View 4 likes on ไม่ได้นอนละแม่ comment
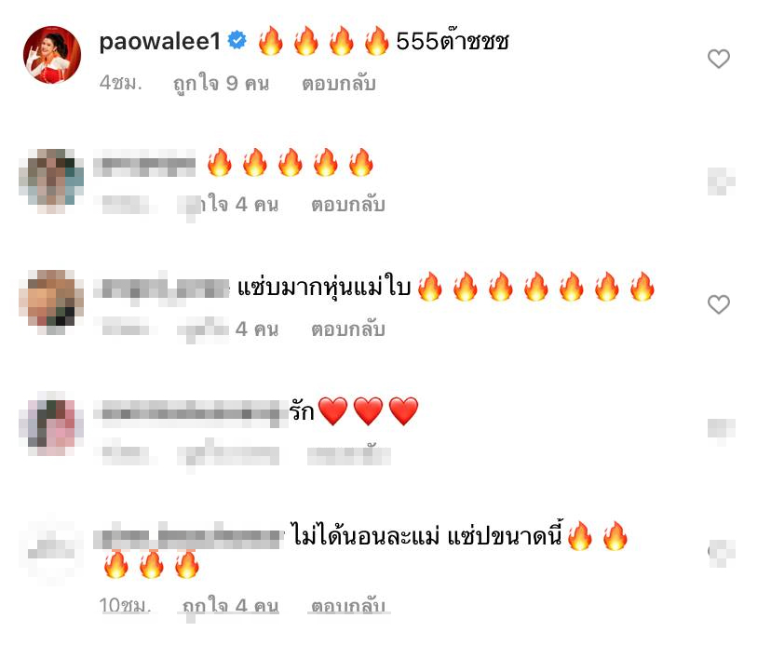This screenshot has width=771, height=645. pyautogui.click(x=230, y=606)
